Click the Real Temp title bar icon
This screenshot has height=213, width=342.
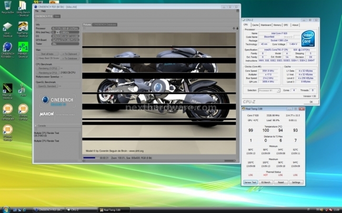[x=244, y=109]
